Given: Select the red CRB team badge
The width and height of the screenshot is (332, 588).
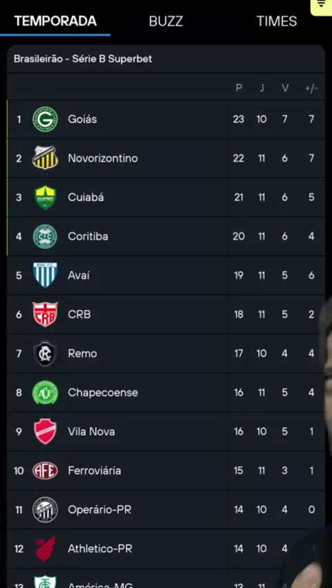Looking at the screenshot, I should click(x=45, y=314).
